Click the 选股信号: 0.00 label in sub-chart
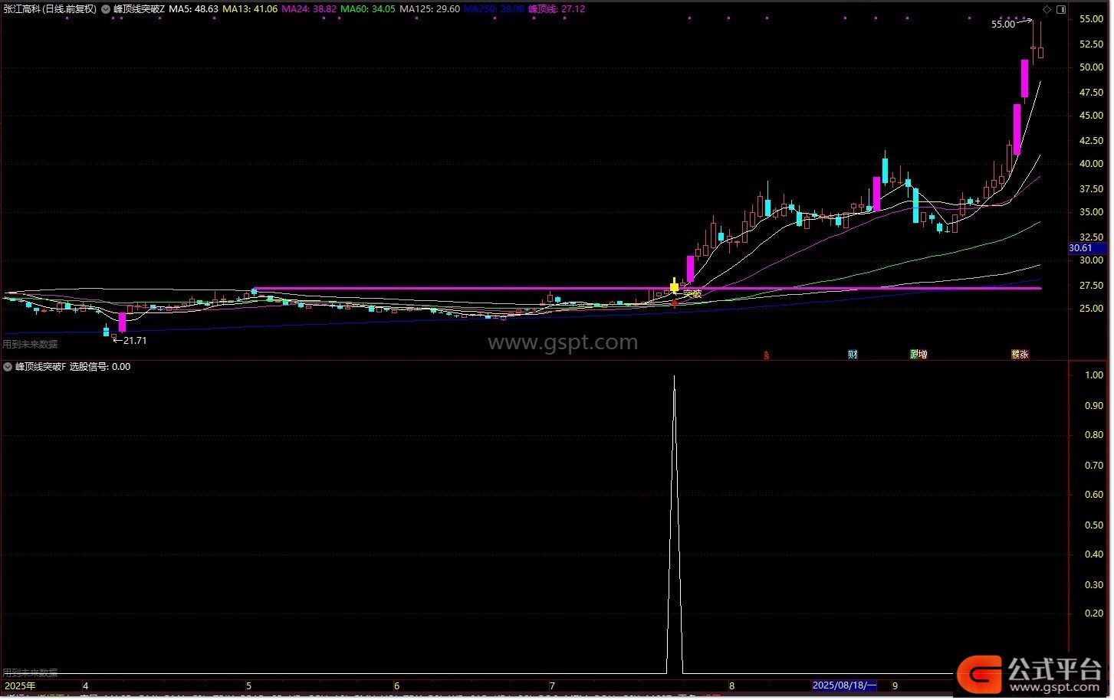Image resolution: width=1114 pixels, height=700 pixels. 100,367
